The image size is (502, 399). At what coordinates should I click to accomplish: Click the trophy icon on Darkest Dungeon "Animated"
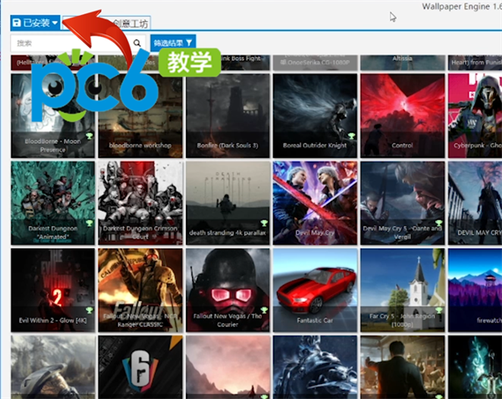tap(89, 223)
